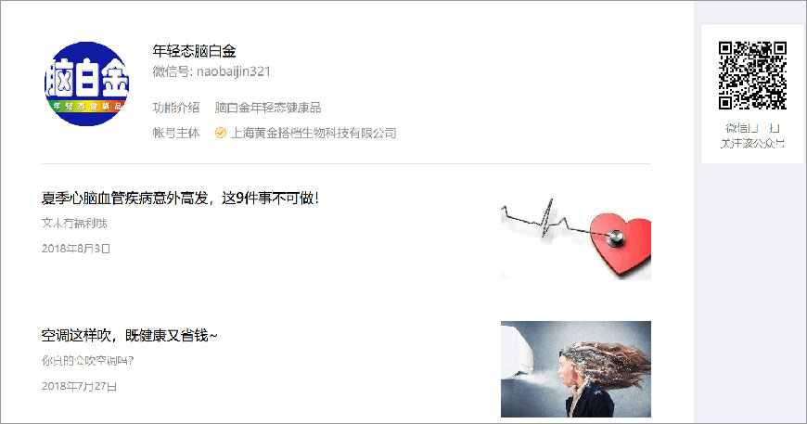Open the heart and heartbeat article thumbnail
This screenshot has height=424, width=807.
pos(575,234)
